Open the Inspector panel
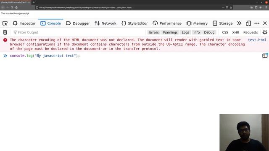Screen dimensions: 269x151 click(24, 23)
